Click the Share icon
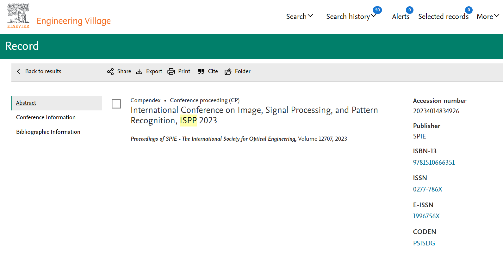 [x=110, y=72]
